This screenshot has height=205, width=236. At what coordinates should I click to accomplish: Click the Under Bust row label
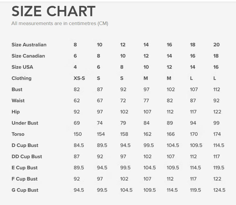pyautogui.click(x=25, y=123)
